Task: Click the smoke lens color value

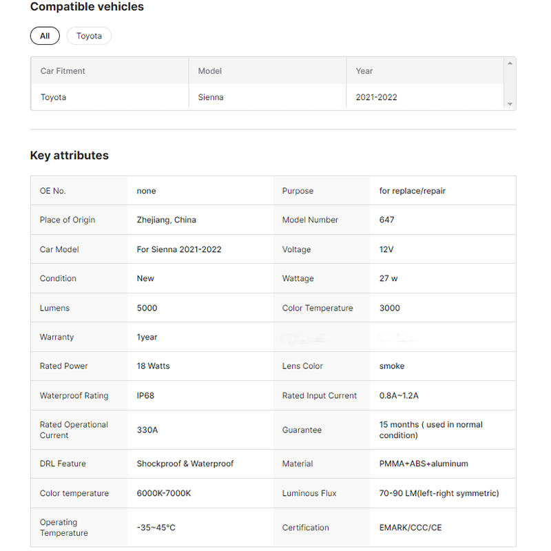Action: click(x=392, y=366)
